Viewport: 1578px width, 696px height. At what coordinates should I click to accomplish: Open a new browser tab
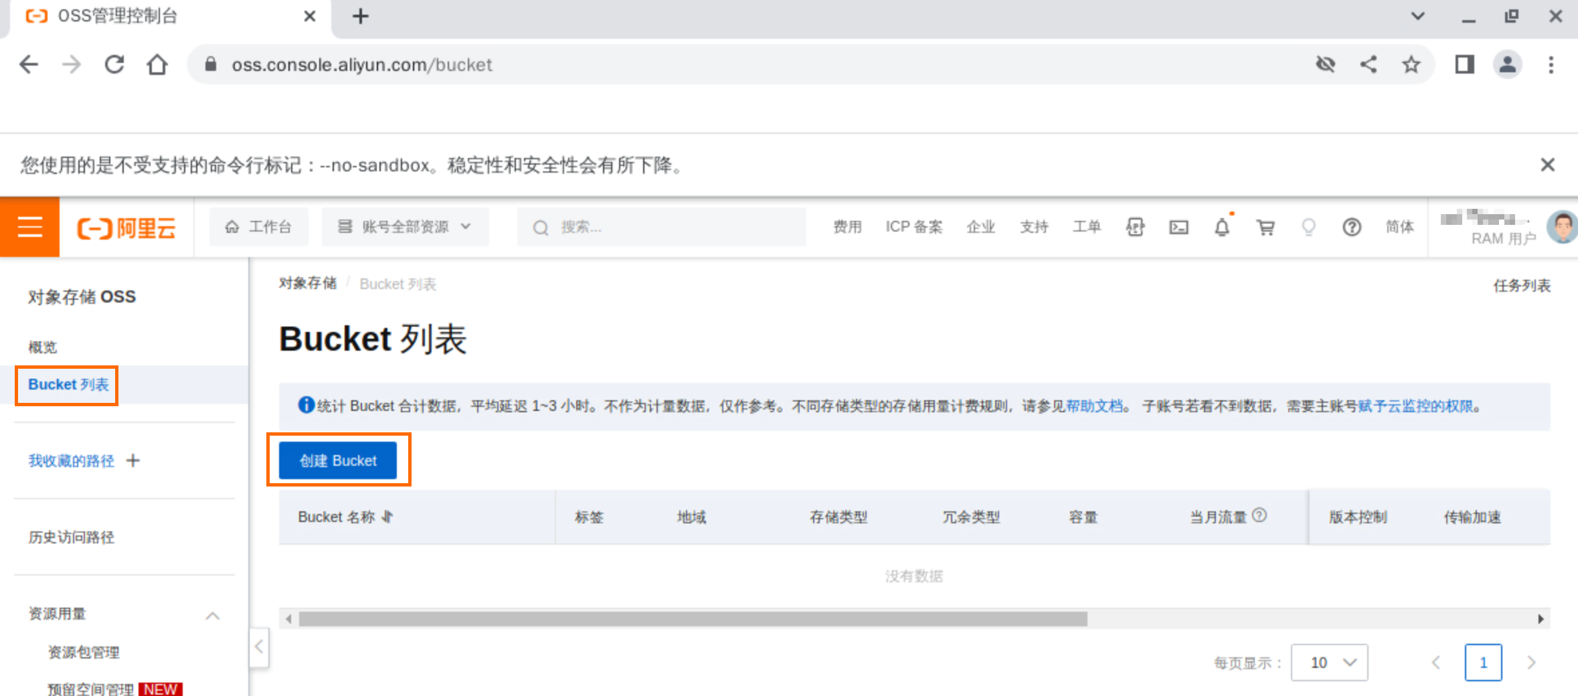tap(361, 16)
